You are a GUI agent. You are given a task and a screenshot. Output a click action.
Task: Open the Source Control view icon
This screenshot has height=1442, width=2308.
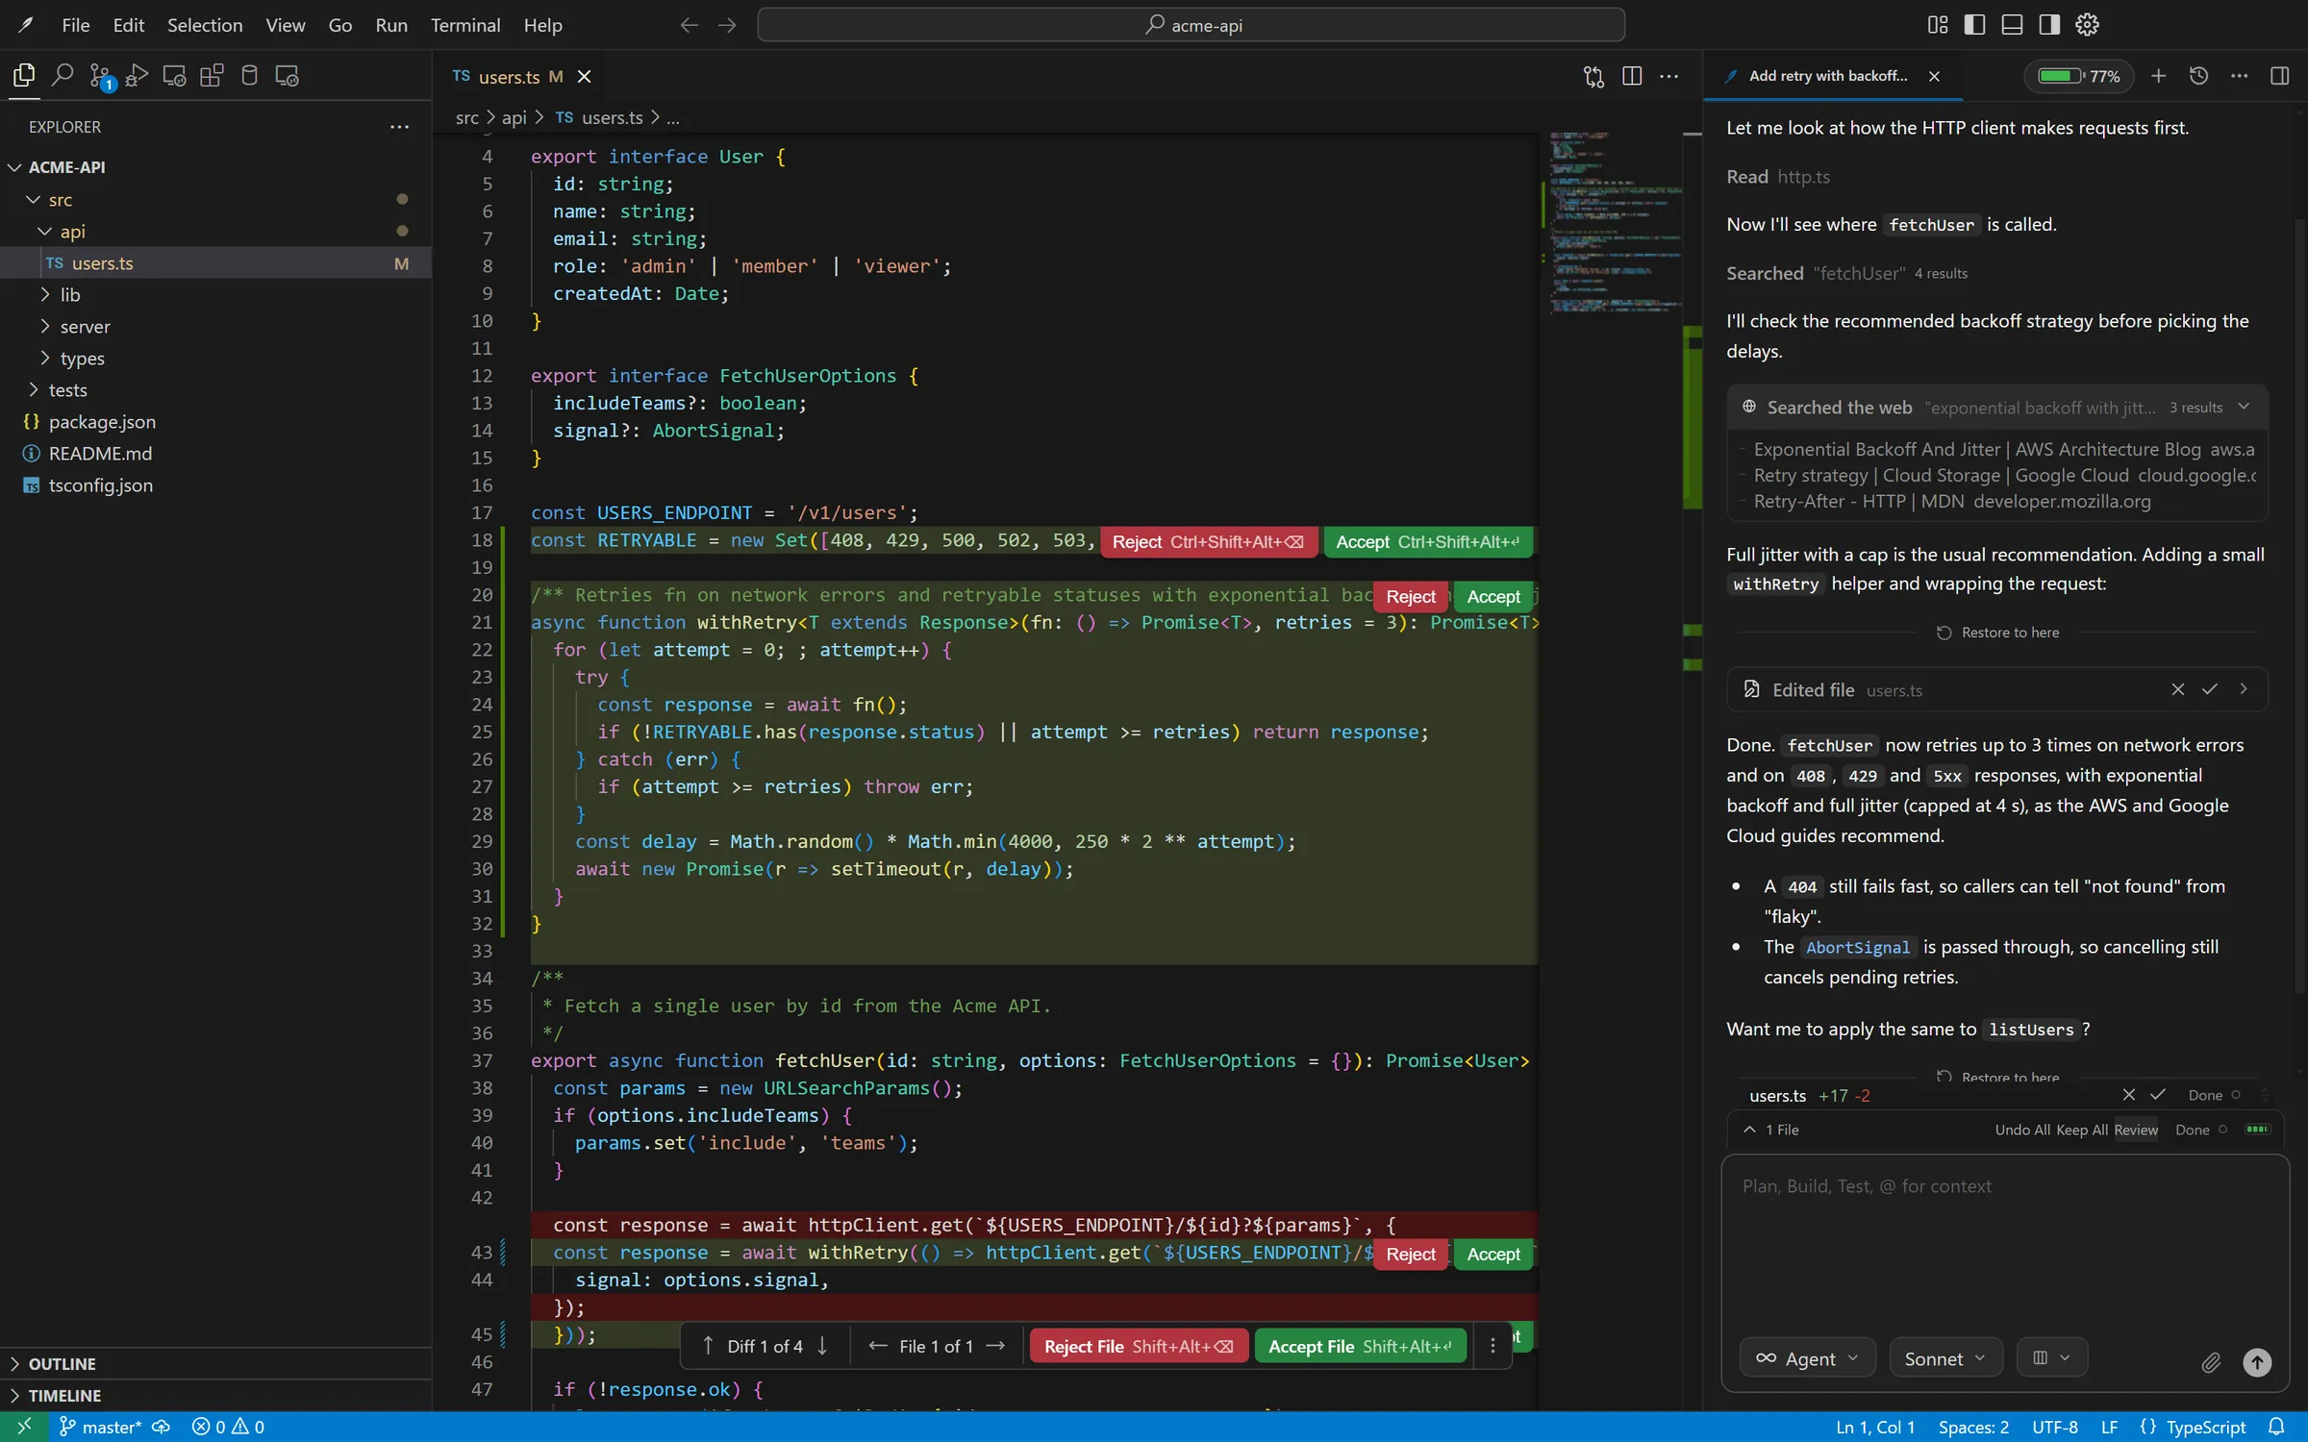click(x=100, y=75)
